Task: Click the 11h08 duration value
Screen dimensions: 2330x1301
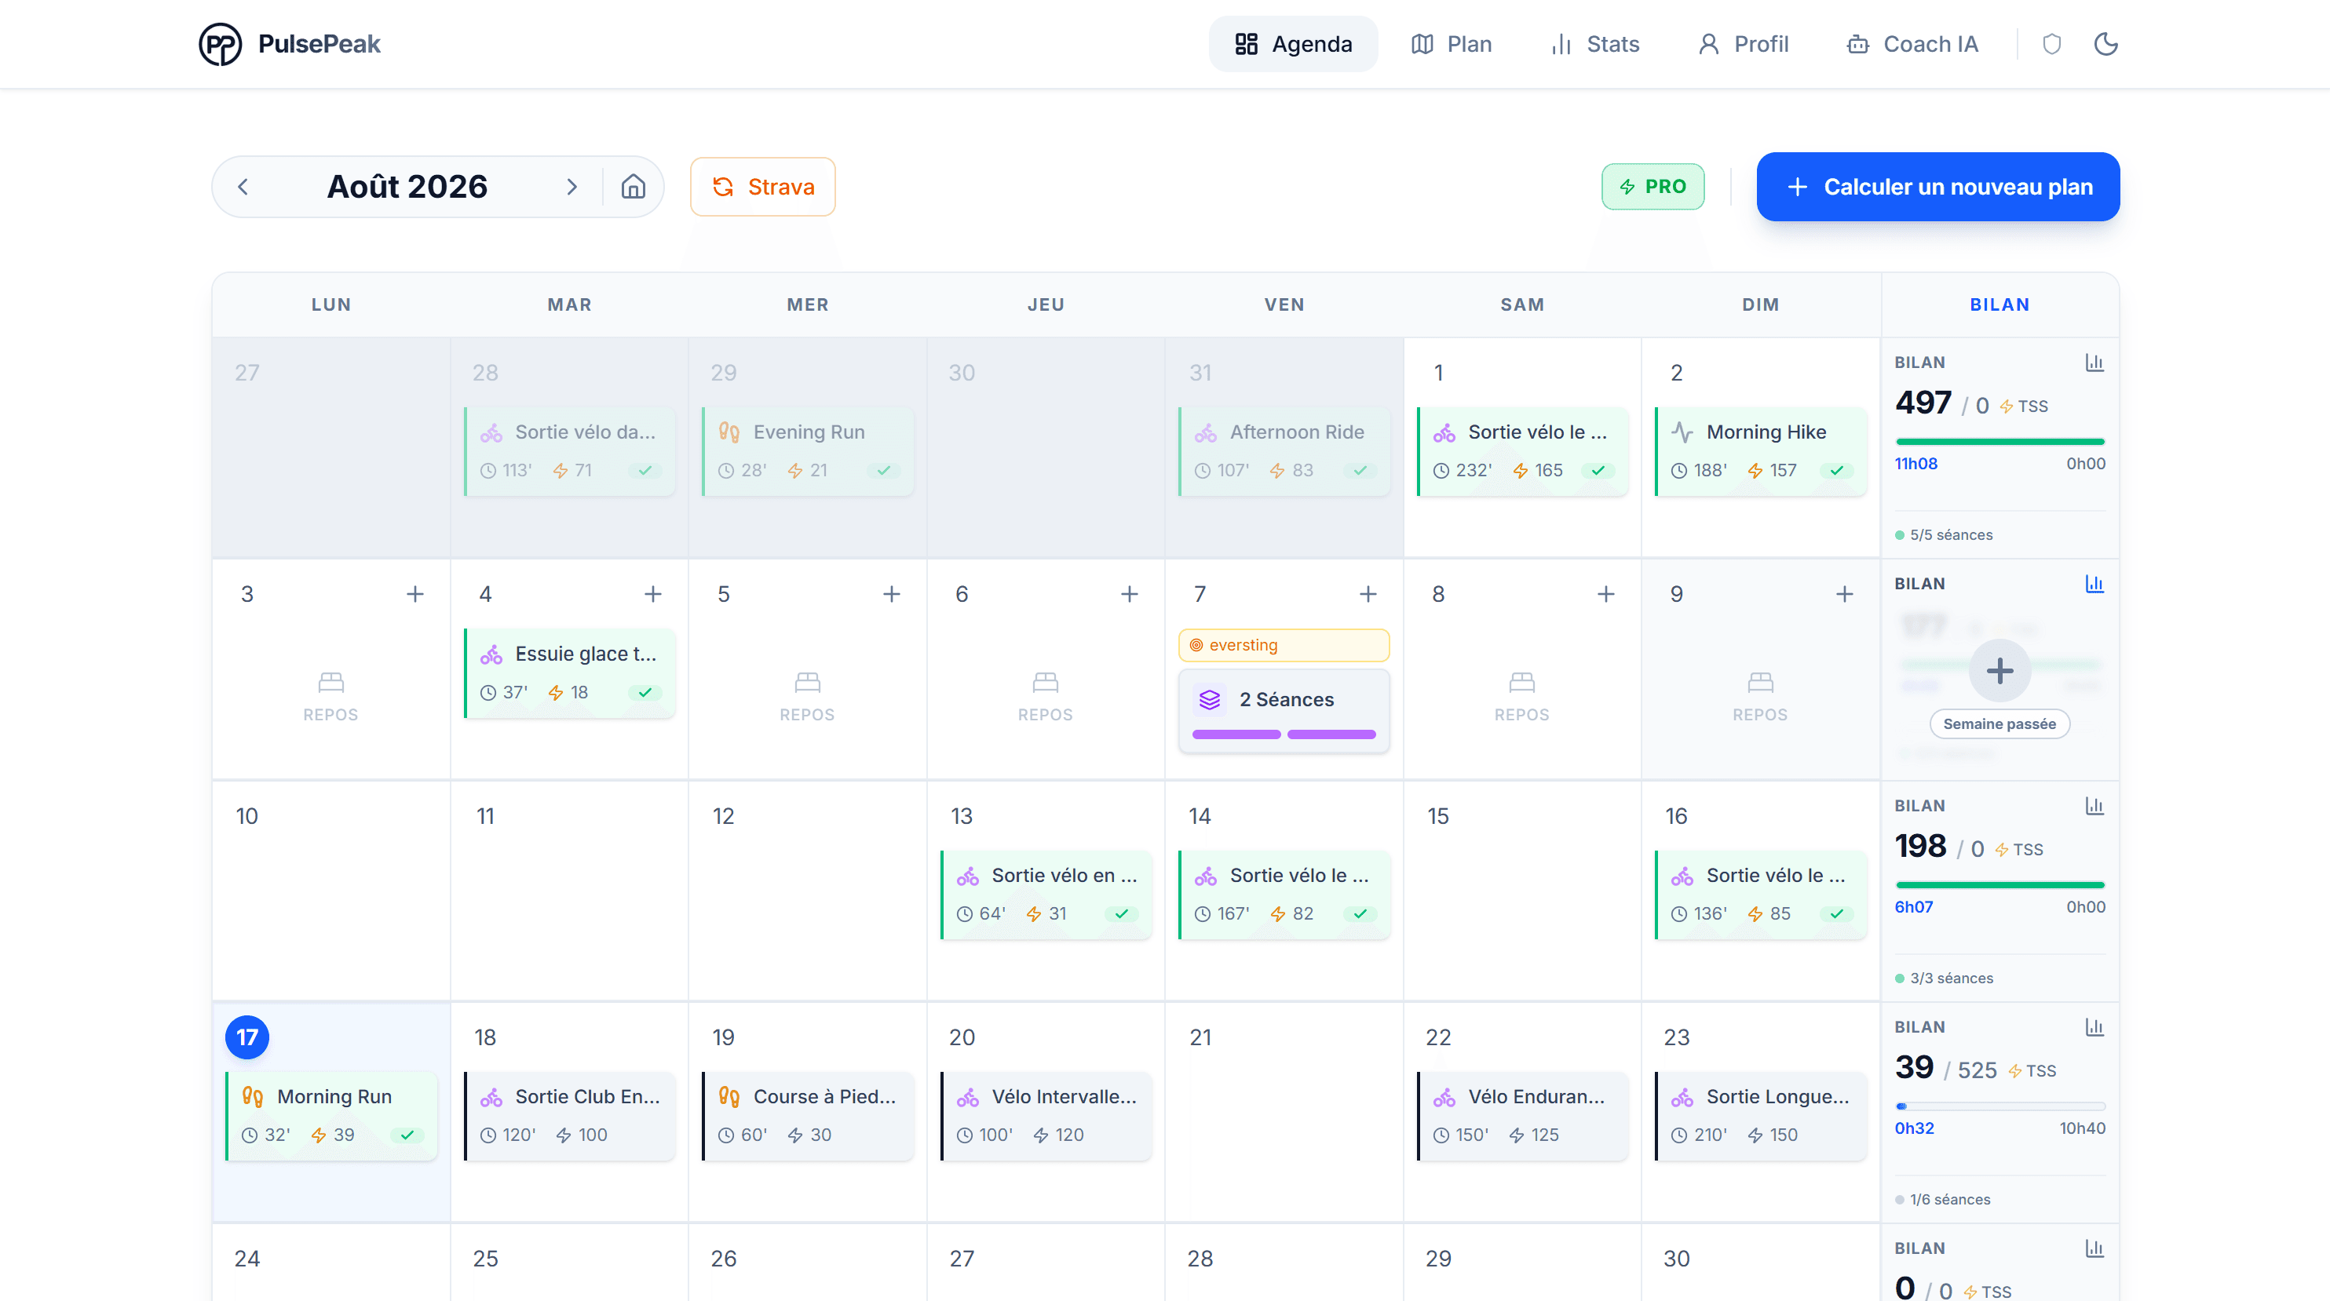Action: 1915,464
